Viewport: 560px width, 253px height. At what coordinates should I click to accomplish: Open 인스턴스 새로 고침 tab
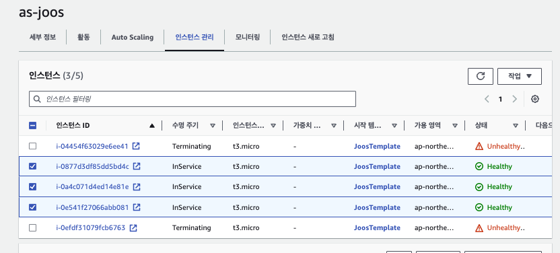[308, 37]
